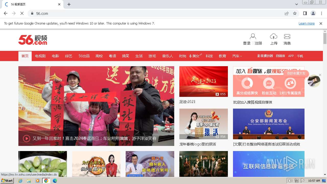This screenshot has height=184, width=327.
Task: Go to 综艺 section
Action: 69,56
